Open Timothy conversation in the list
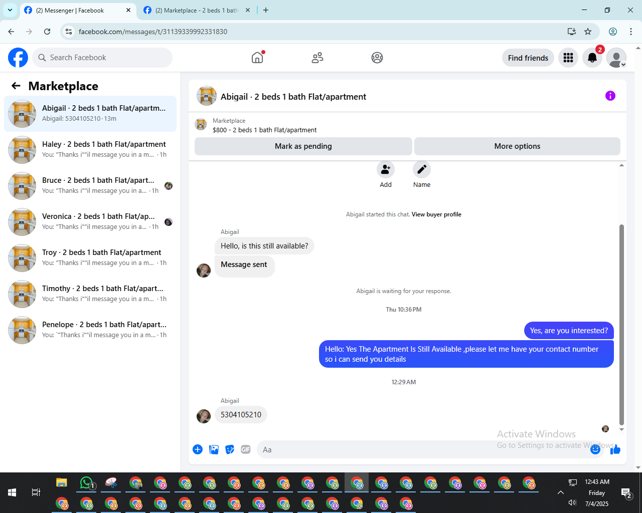Viewport: 642px width, 513px height. [90, 294]
